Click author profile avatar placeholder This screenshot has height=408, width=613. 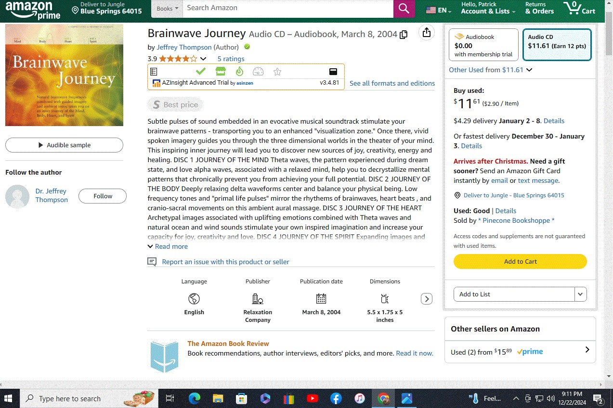pyautogui.click(x=17, y=196)
